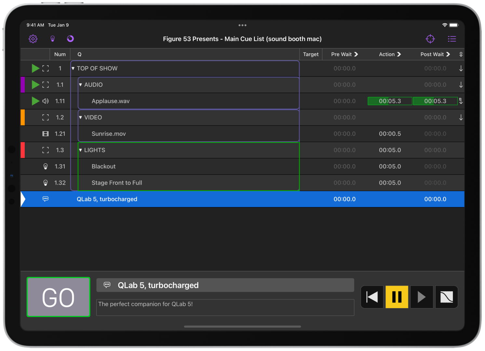Tap the multitasking three dots at top
This screenshot has height=351, width=485.
tap(242, 25)
